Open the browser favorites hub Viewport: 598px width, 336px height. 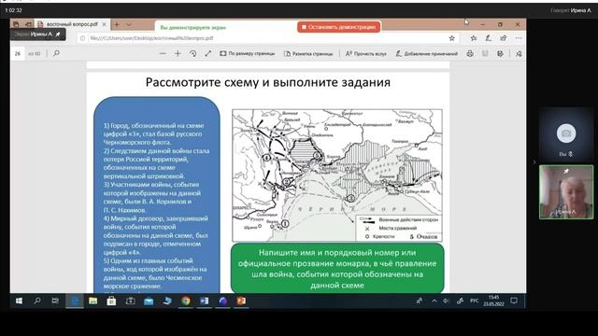coord(474,38)
